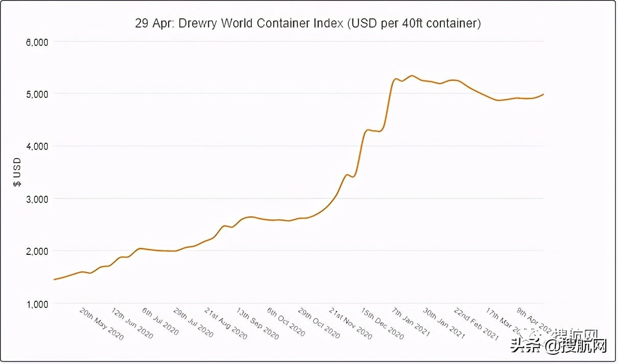This screenshot has width=618, height=364.
Task: Click the 3,000 y-axis tick label
Action: point(37,199)
